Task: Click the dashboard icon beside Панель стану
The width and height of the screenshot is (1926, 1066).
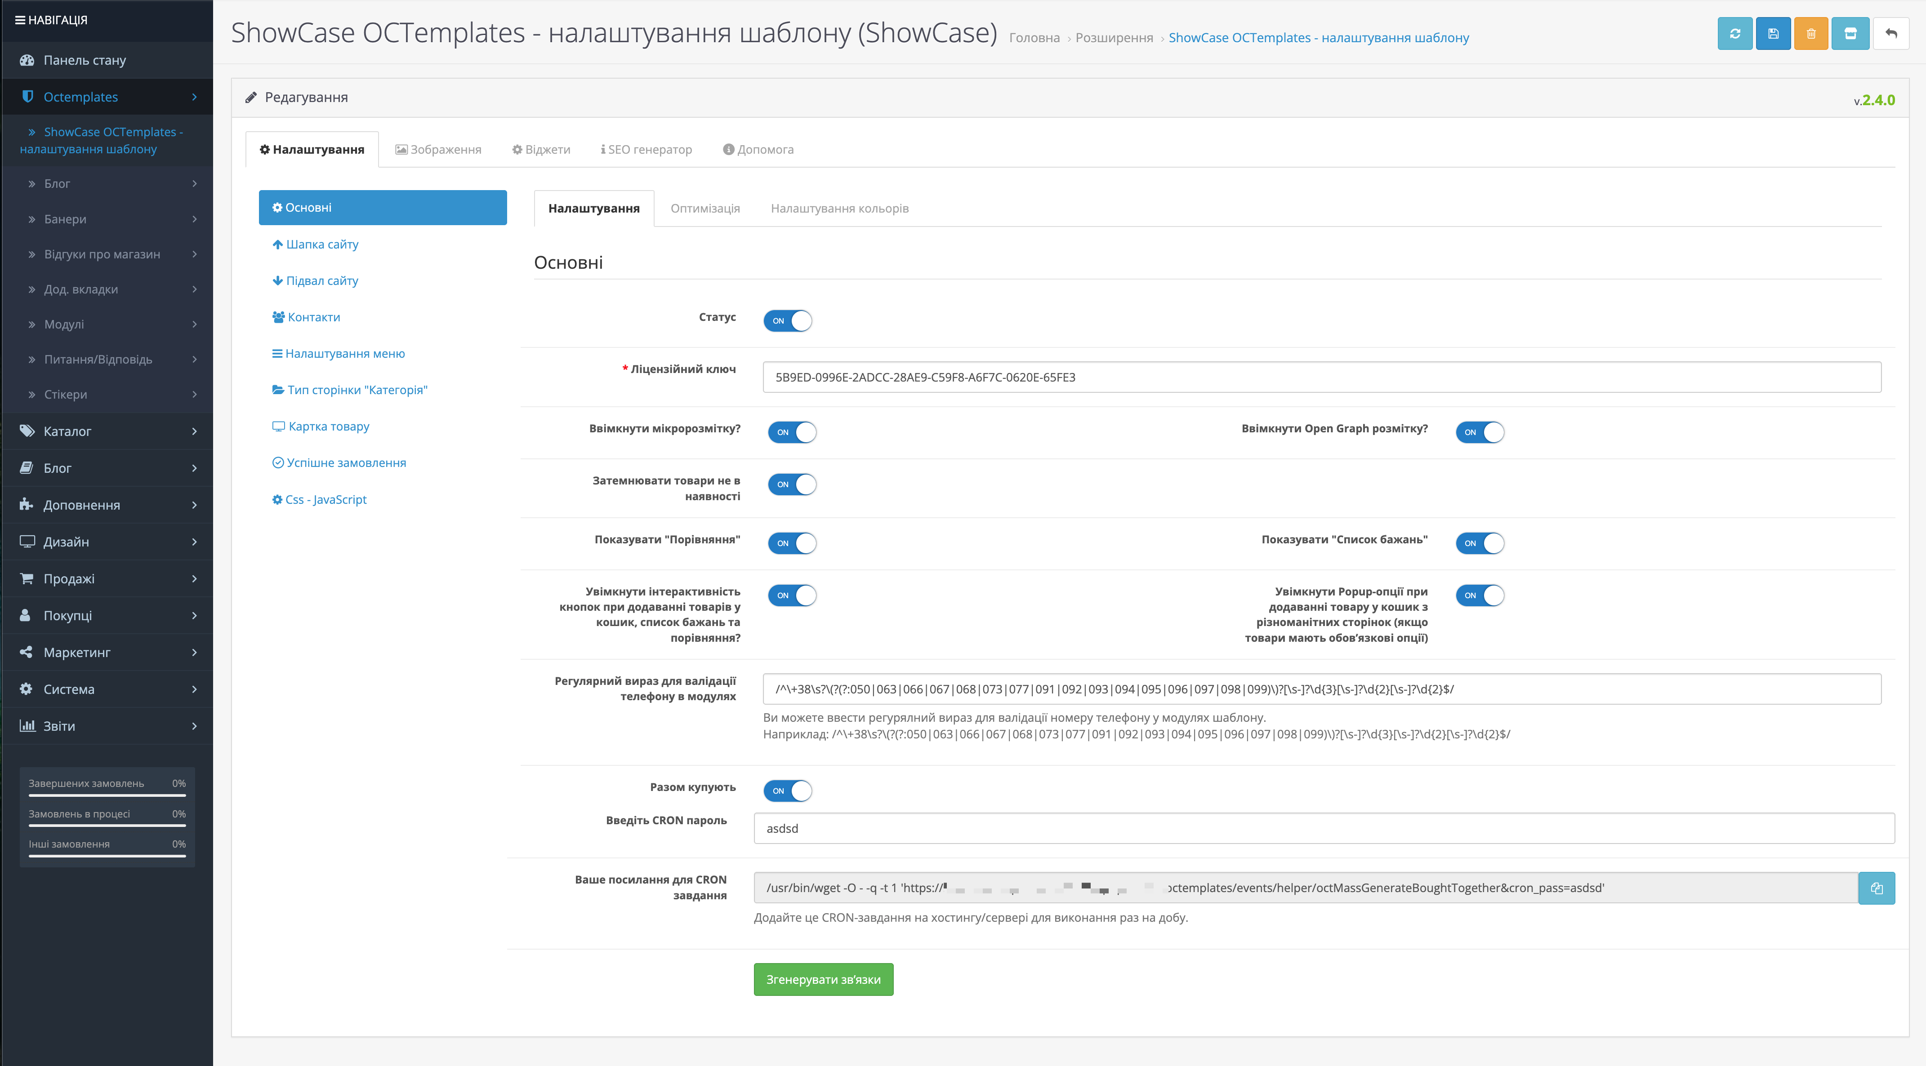Action: click(x=27, y=60)
